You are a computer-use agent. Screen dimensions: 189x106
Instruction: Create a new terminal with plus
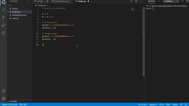pos(183,1)
